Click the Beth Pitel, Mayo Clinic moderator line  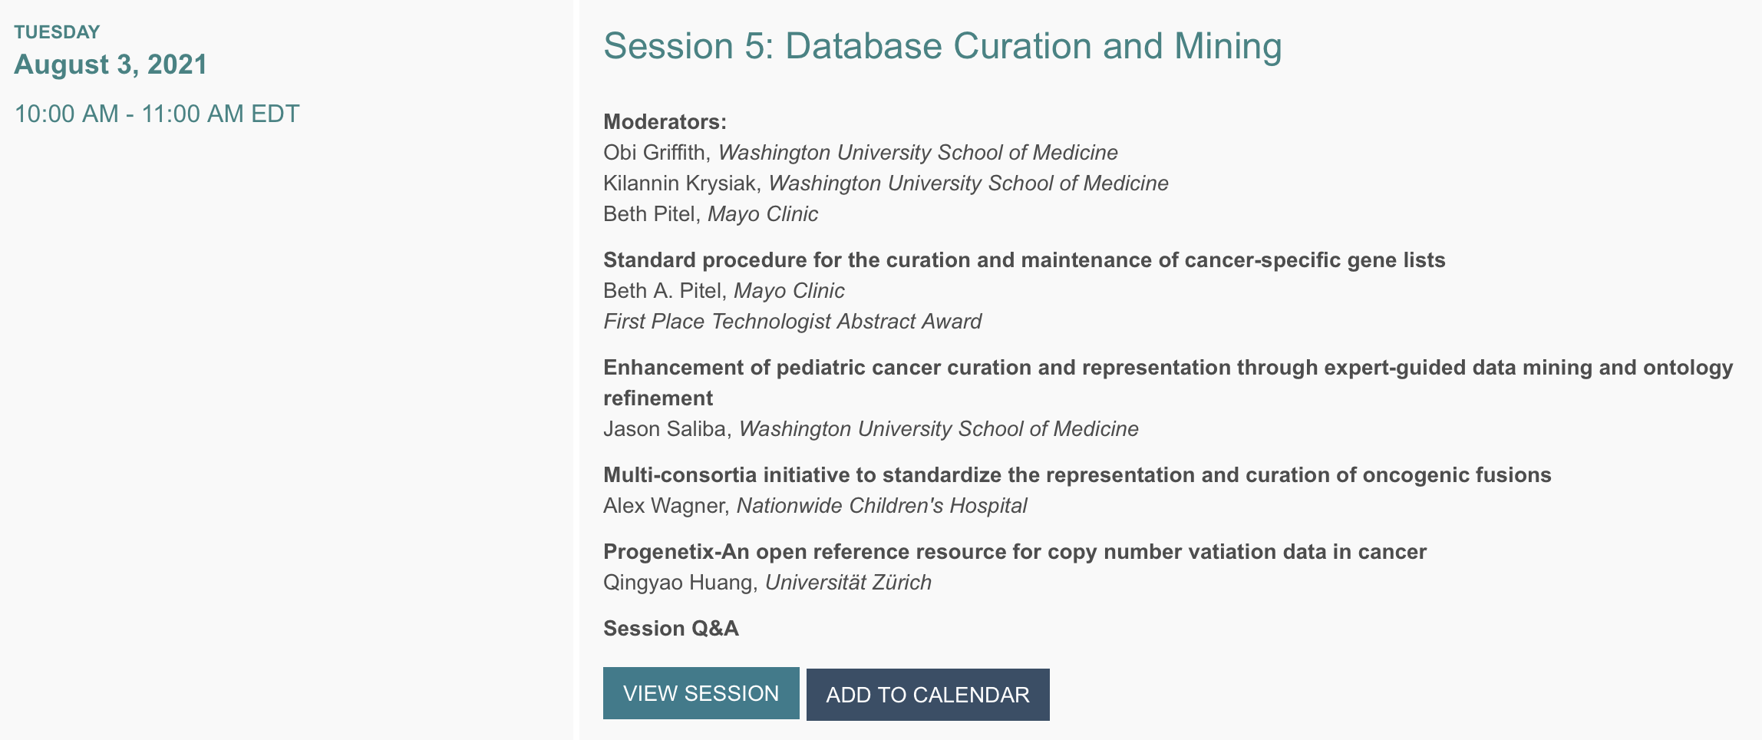coord(711,214)
